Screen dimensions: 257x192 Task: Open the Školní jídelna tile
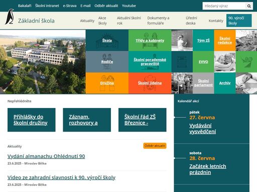coord(150,83)
